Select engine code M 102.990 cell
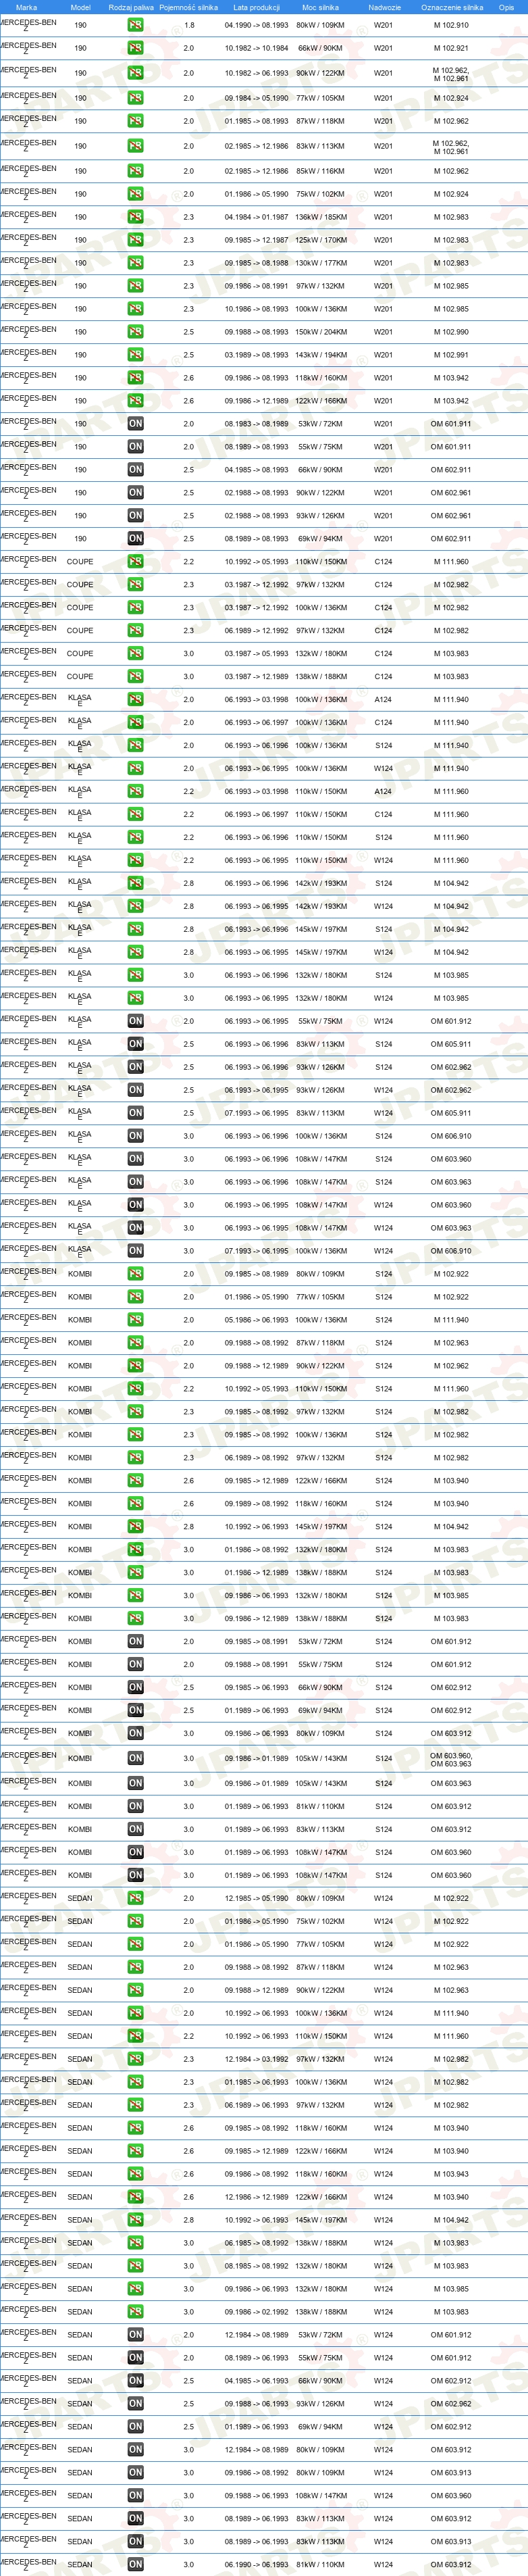This screenshot has width=528, height=2576. [451, 332]
